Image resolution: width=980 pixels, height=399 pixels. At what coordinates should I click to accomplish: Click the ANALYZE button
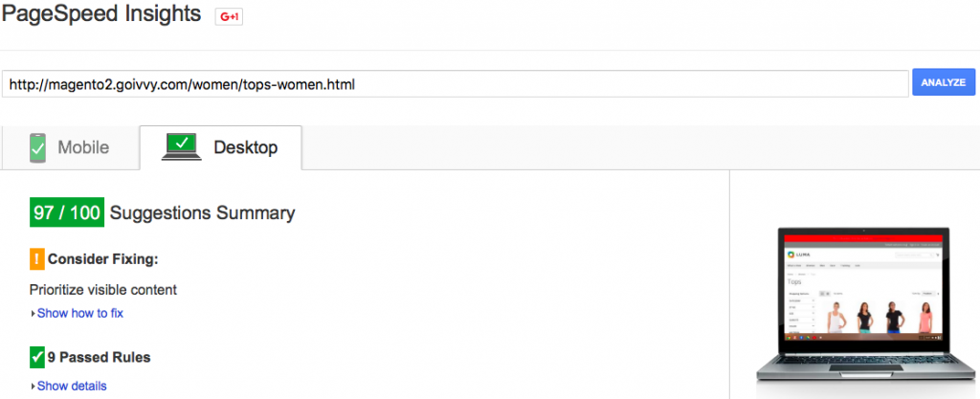coord(944,82)
